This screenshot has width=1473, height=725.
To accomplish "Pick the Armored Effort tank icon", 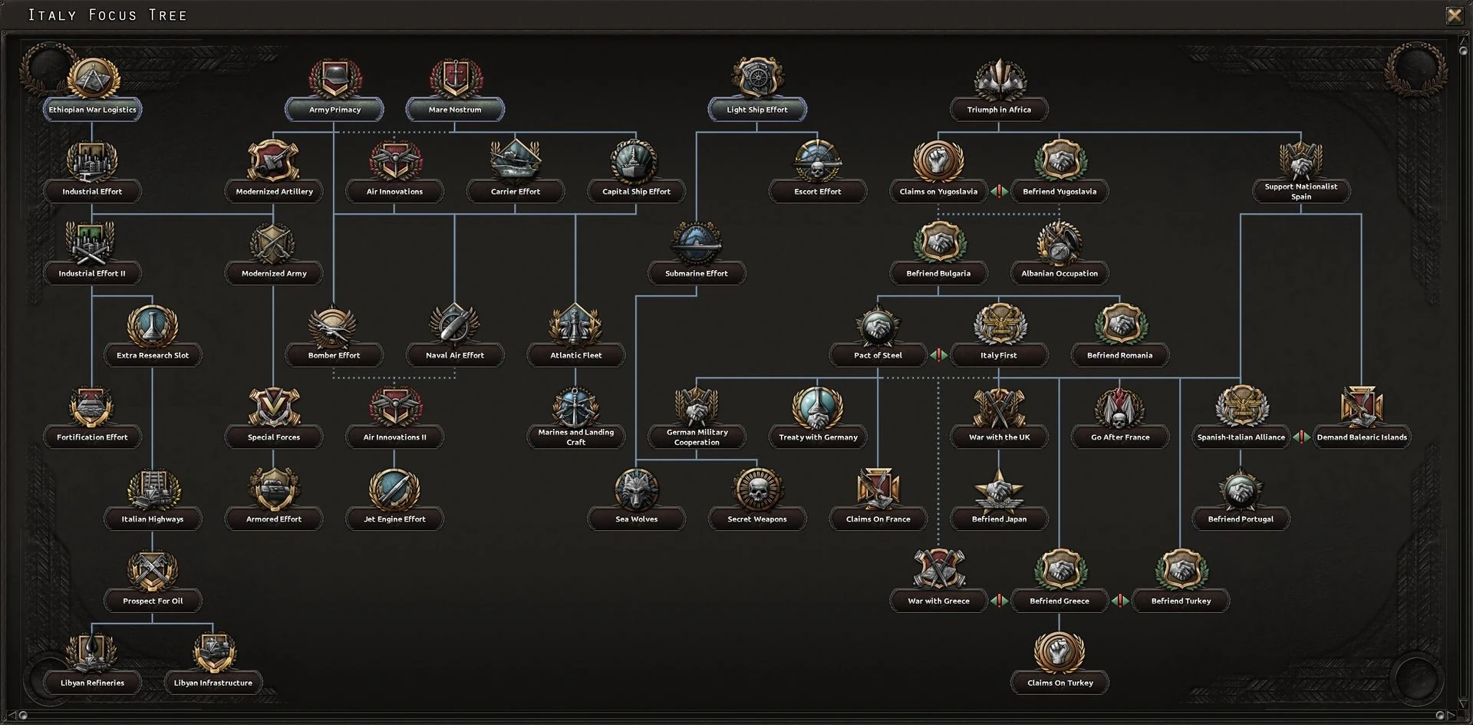I will (x=274, y=489).
